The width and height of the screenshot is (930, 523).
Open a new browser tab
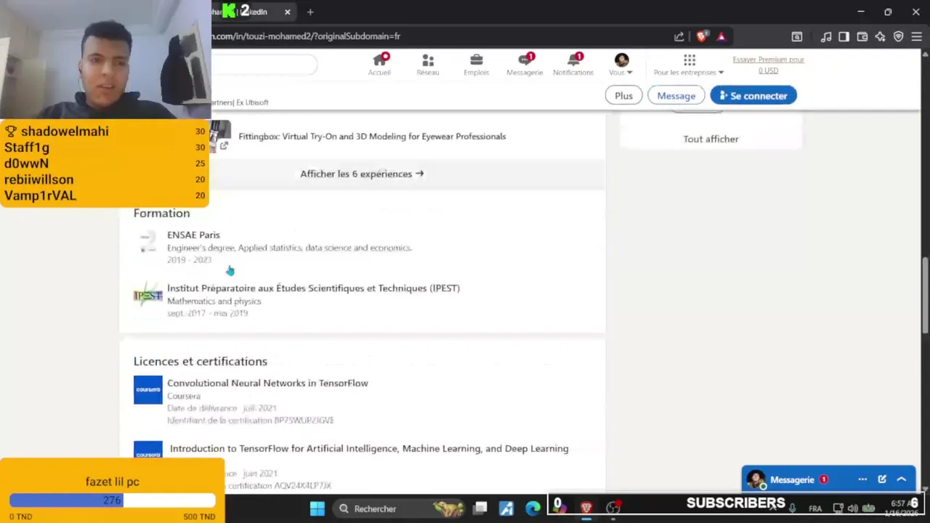pos(310,12)
